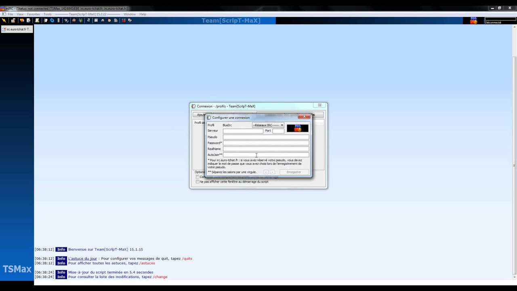Click the Déconnecté status text
This screenshot has width=517, height=291.
point(493,23)
